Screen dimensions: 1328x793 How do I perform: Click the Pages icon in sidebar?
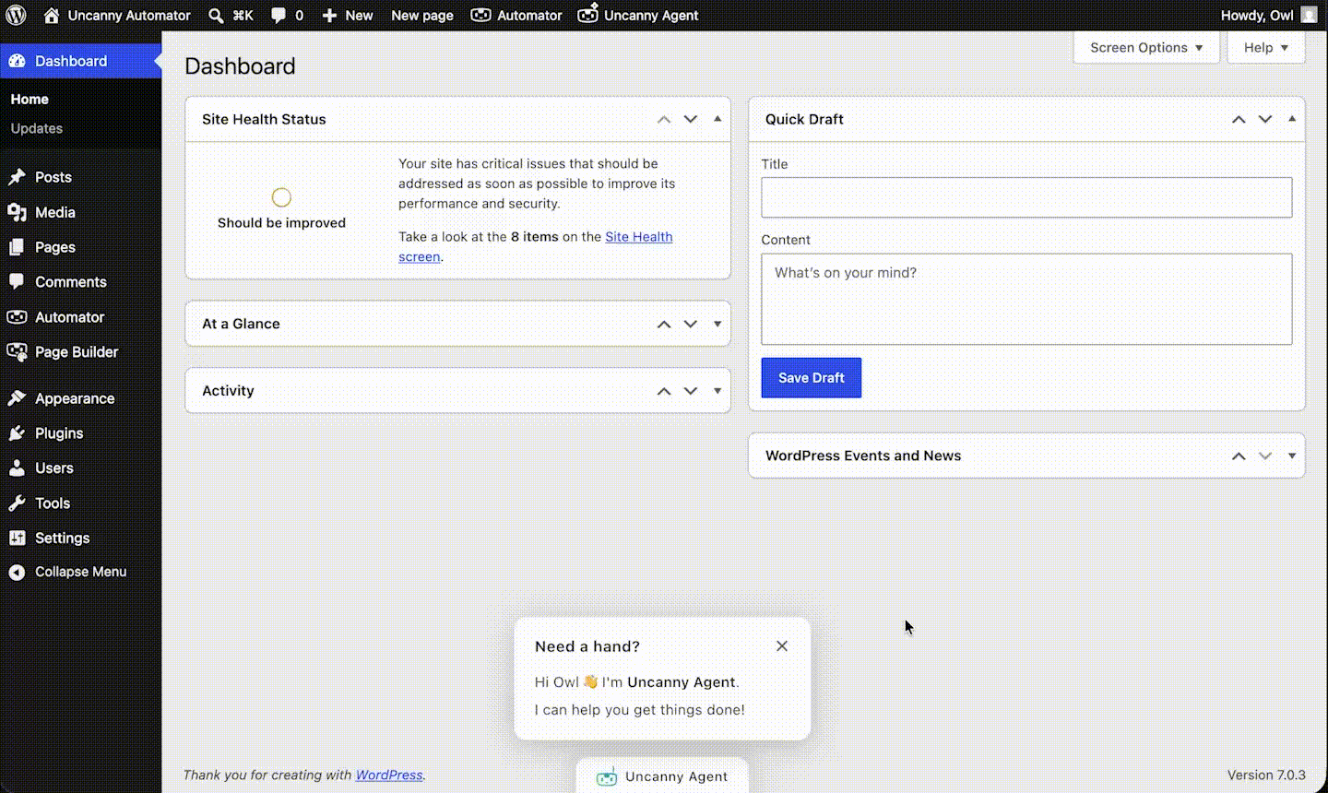tap(17, 247)
